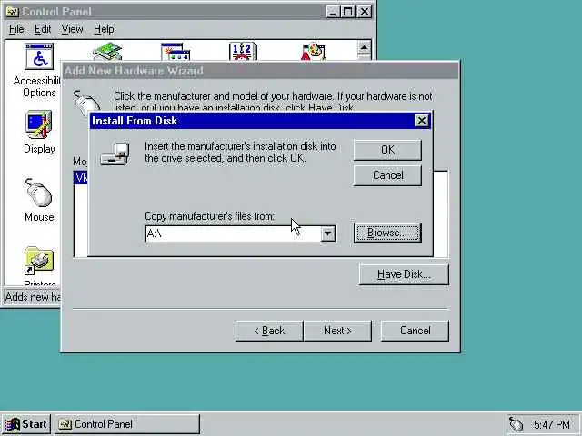This screenshot has width=582, height=436.
Task: Expand the copy files from path dropdown
Action: click(327, 233)
